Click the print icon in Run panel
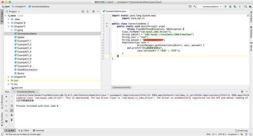Image resolution: width=253 pixels, height=136 pixels. [x=12, y=115]
